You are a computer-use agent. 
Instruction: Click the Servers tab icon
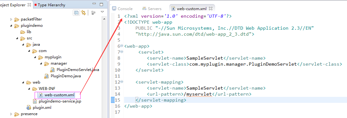(x=145, y=9)
